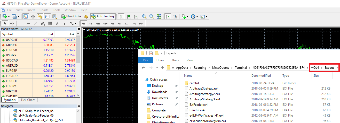Image resolution: width=340 pixels, height=123 pixels.
Task: Expand the new chart dropdown arrow
Action: [9, 16]
